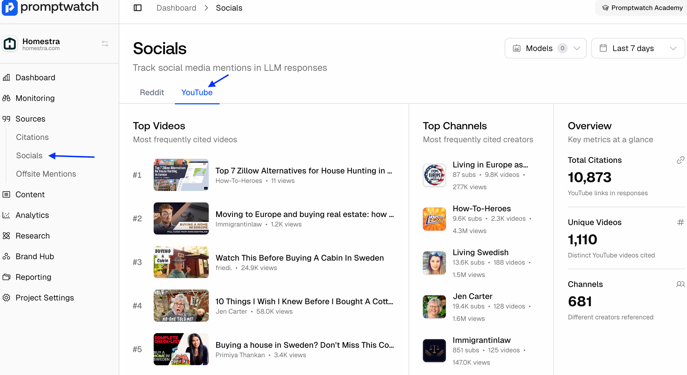Screen dimensions: 687x375
Task: Click the Reporting folder icon
Action: click(x=6, y=277)
